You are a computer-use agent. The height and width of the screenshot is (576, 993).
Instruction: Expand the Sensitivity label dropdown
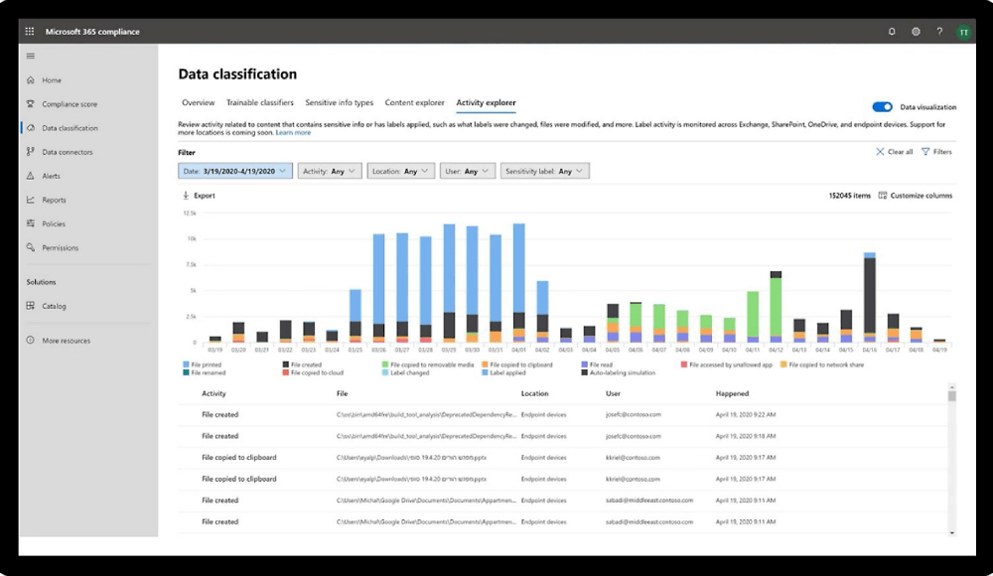pyautogui.click(x=544, y=171)
